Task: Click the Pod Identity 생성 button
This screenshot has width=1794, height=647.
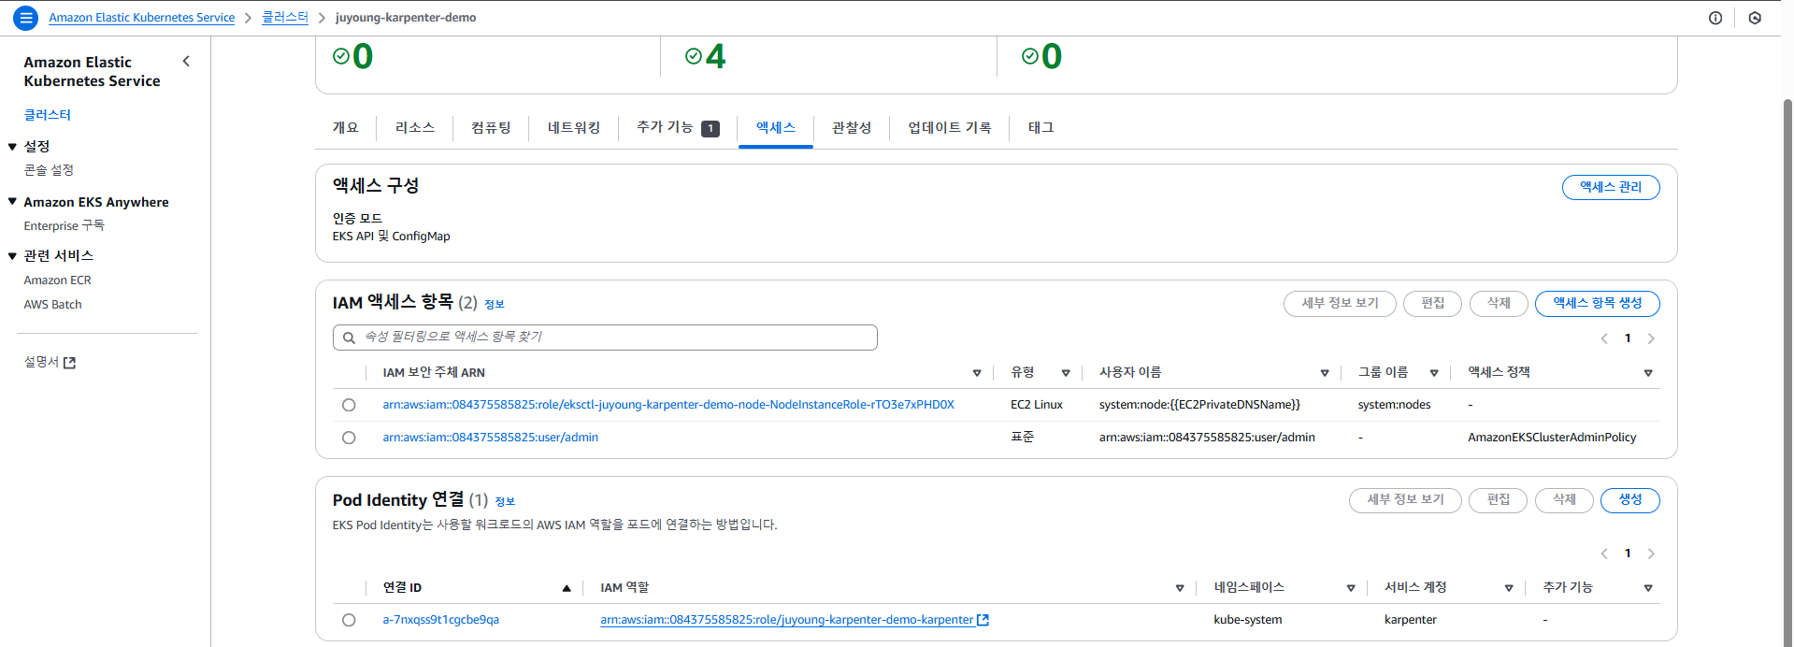Action: 1630,500
